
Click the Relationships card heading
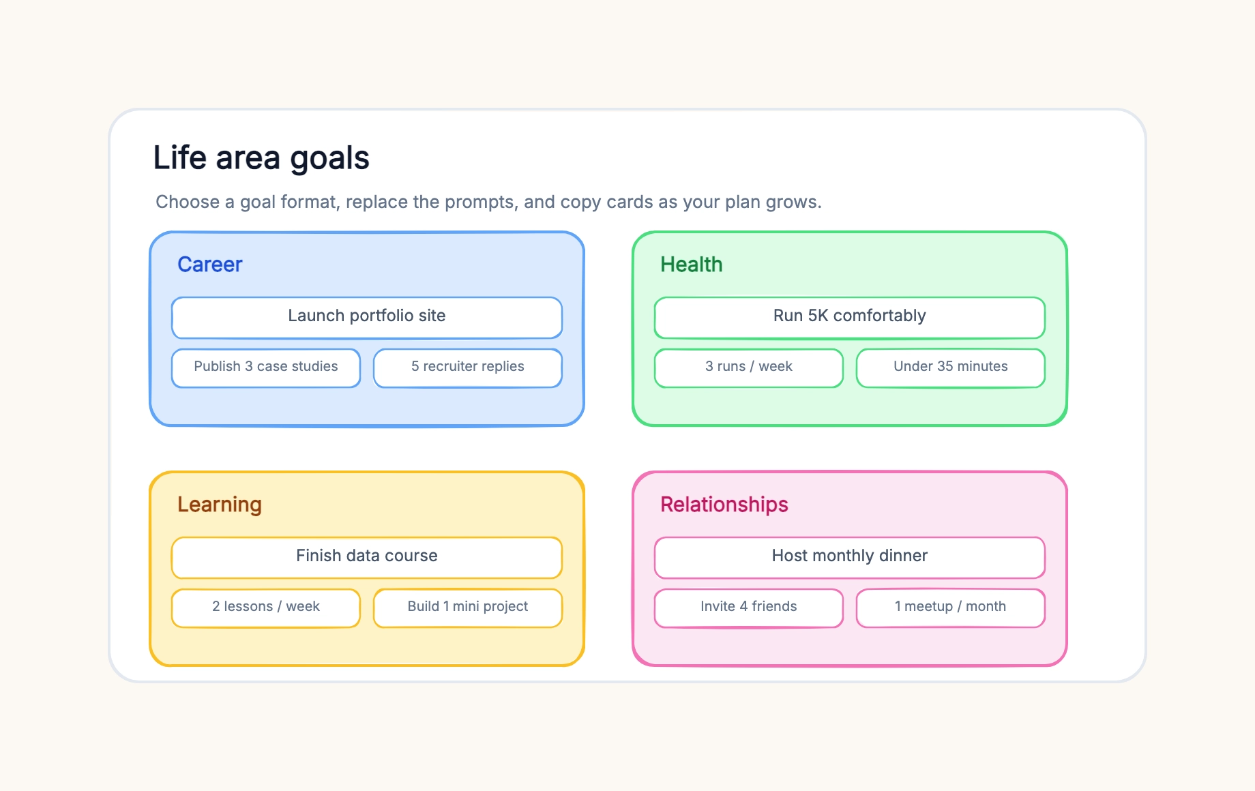pos(724,505)
